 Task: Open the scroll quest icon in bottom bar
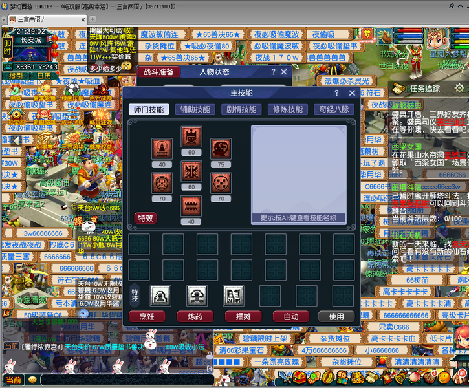371,378
